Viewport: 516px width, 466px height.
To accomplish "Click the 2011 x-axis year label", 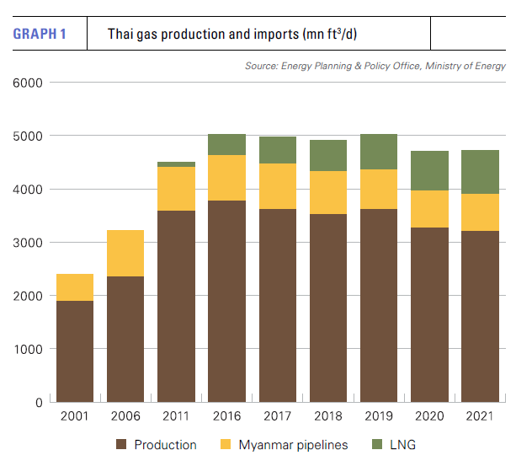I will 177,415.
